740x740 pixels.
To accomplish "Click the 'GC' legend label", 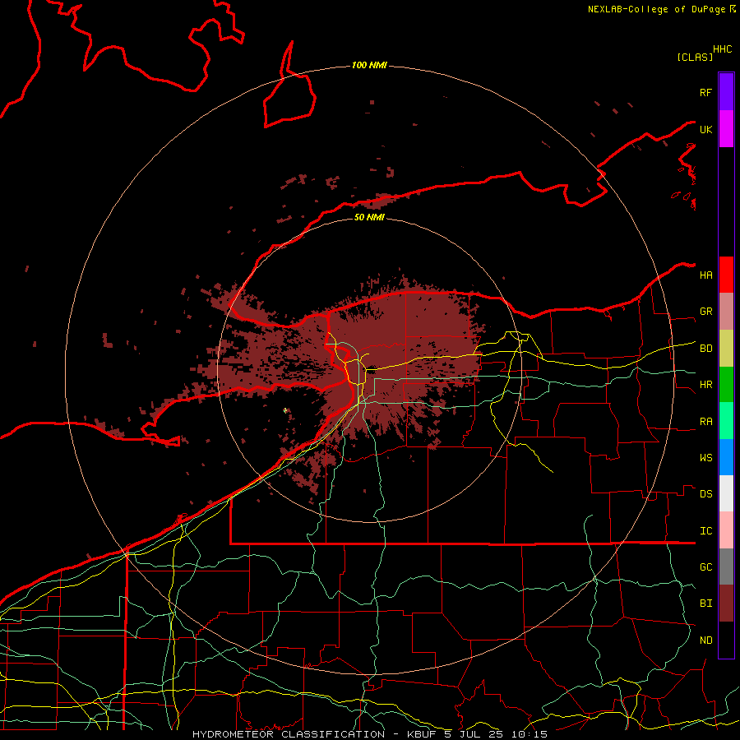I will click(705, 567).
